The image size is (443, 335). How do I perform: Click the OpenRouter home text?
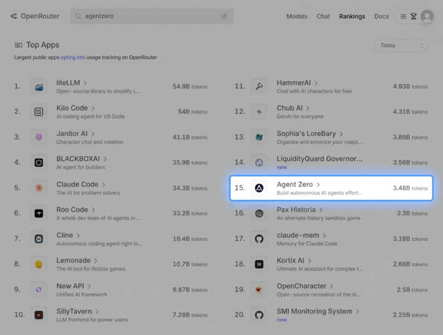pos(40,16)
